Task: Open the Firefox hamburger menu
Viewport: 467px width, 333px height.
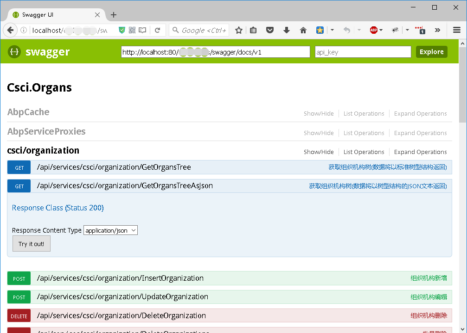Action: coord(457,30)
